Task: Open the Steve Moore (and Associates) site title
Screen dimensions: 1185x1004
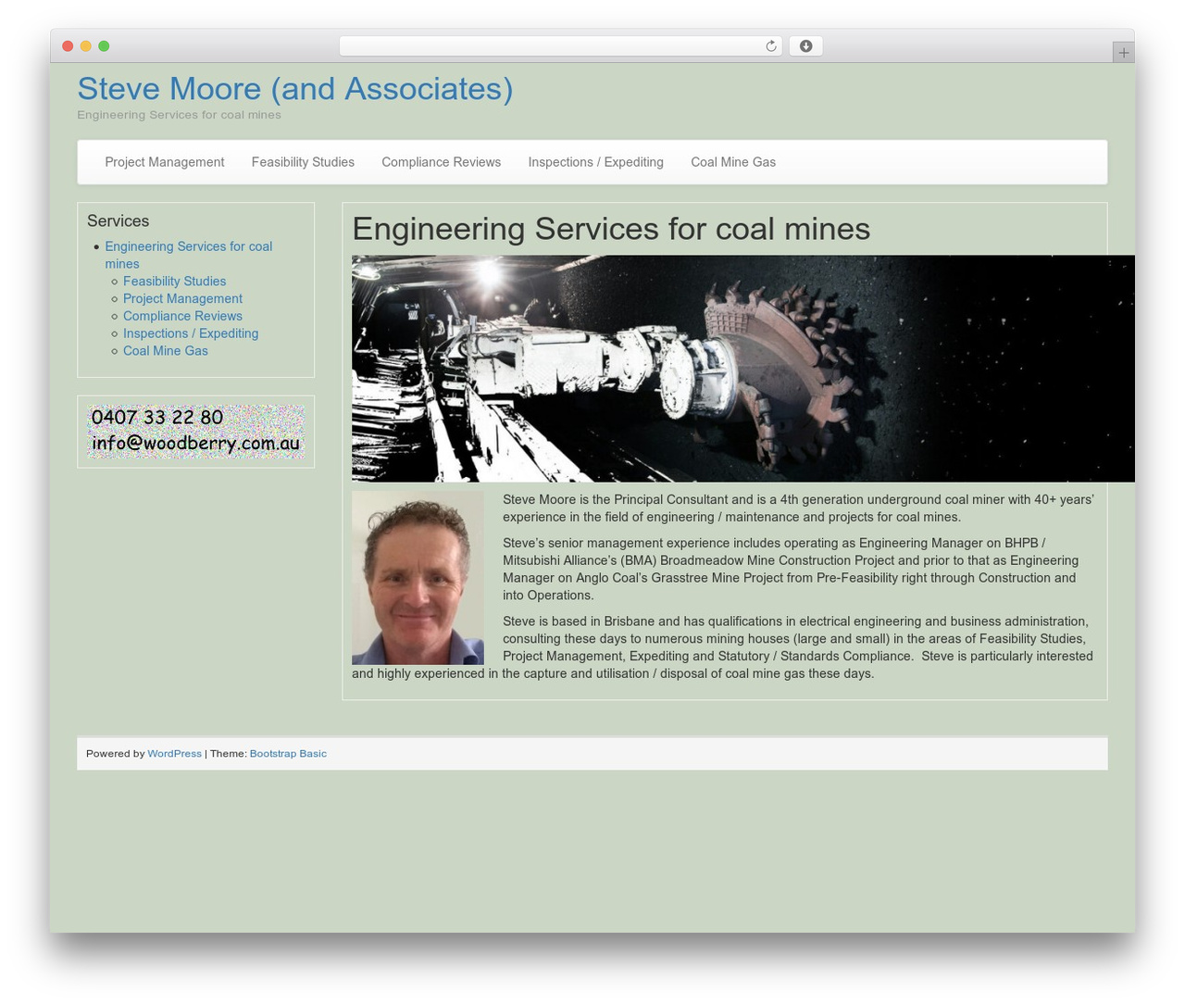Action: pos(295,88)
